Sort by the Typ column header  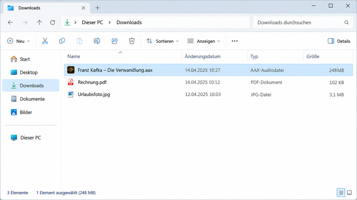click(254, 56)
